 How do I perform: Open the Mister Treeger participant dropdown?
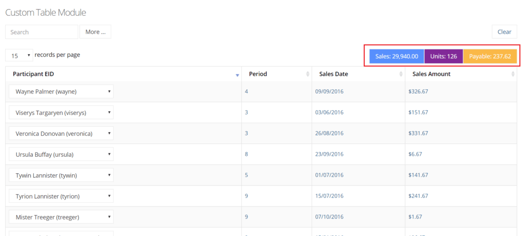61,217
